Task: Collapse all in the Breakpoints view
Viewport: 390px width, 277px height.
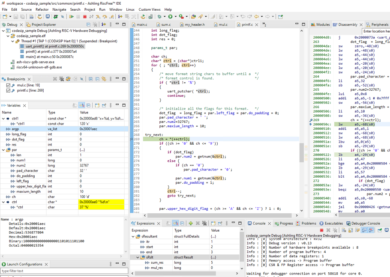Action: (98, 79)
